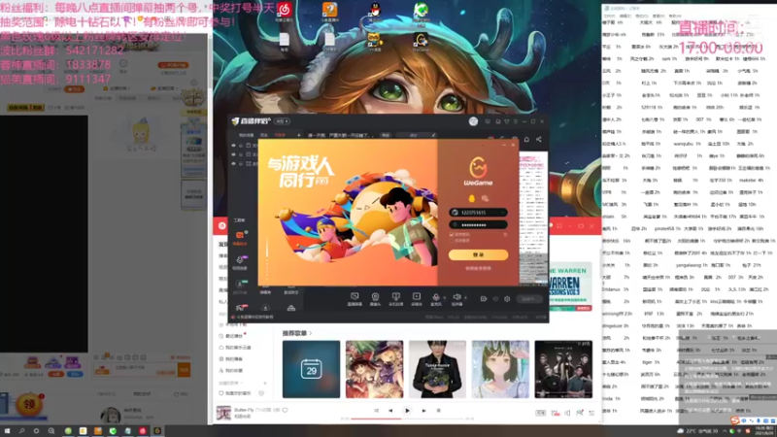The width and height of the screenshot is (777, 437).
Task: Open man in black suit playlist cover
Action: tap(437, 369)
